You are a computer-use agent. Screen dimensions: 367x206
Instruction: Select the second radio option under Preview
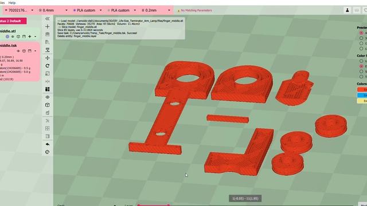coord(361,38)
